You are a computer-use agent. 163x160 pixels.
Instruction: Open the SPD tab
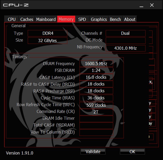coord(82,19)
